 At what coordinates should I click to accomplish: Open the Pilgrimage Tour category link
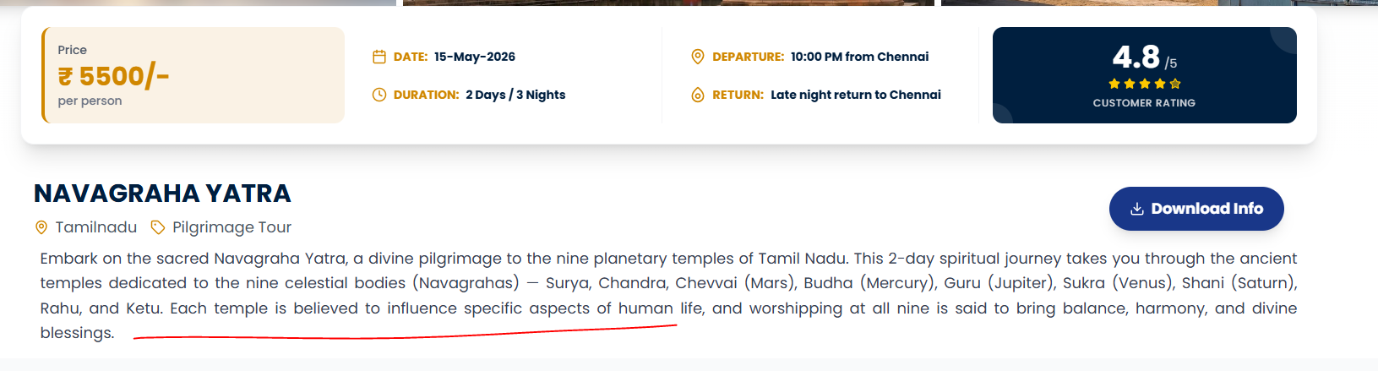tap(231, 227)
